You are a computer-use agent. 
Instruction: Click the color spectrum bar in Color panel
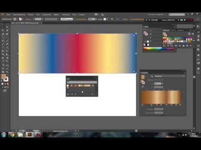159,49
